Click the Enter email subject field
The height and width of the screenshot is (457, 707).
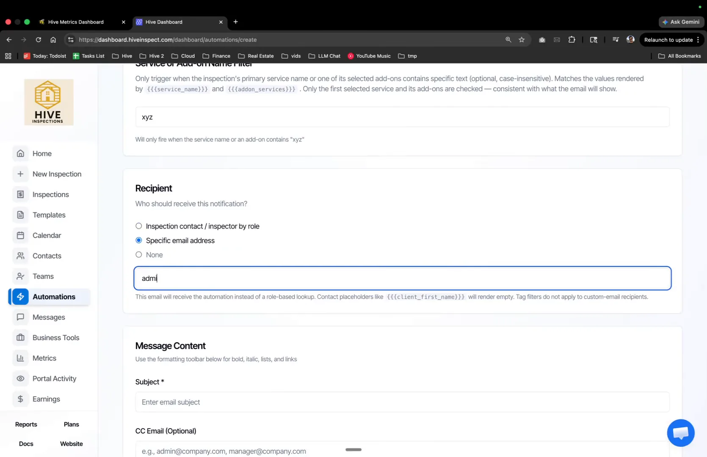[x=402, y=402]
